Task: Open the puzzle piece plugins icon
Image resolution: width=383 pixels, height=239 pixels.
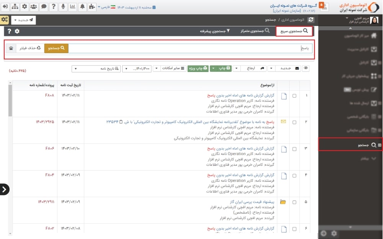Action: [92, 7]
